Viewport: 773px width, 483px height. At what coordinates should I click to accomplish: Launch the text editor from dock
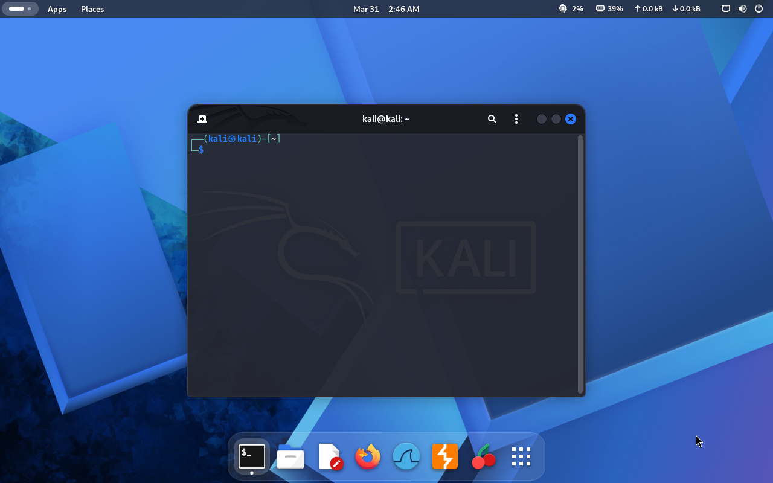click(330, 457)
